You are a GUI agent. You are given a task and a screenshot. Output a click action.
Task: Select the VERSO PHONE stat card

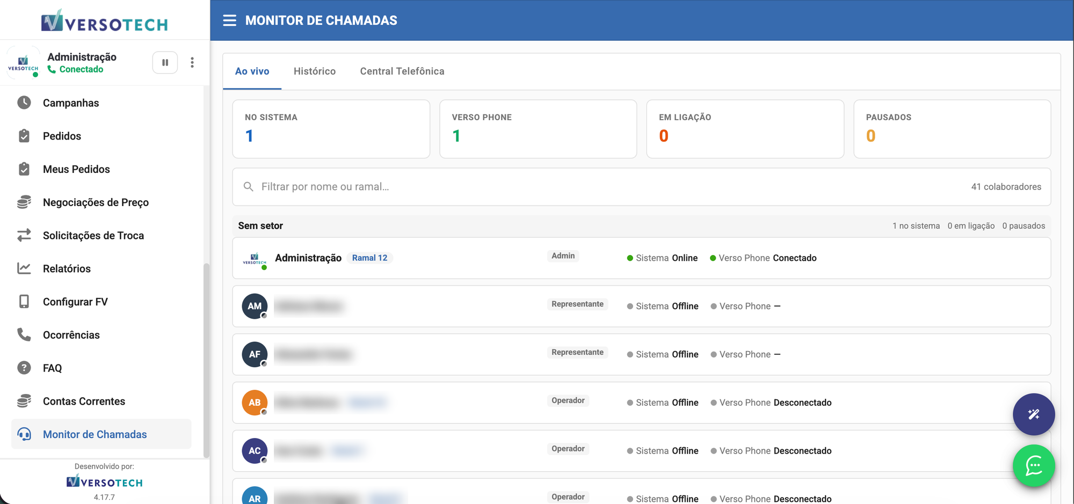pyautogui.click(x=538, y=129)
